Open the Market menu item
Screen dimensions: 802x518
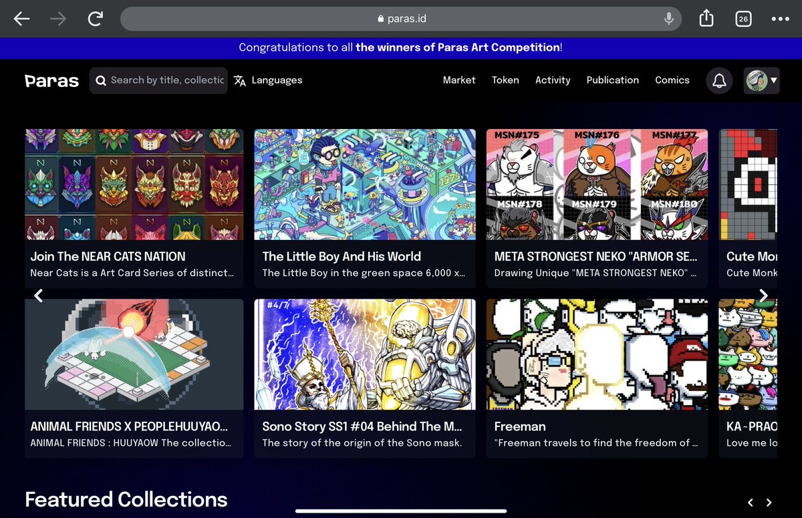click(x=459, y=80)
